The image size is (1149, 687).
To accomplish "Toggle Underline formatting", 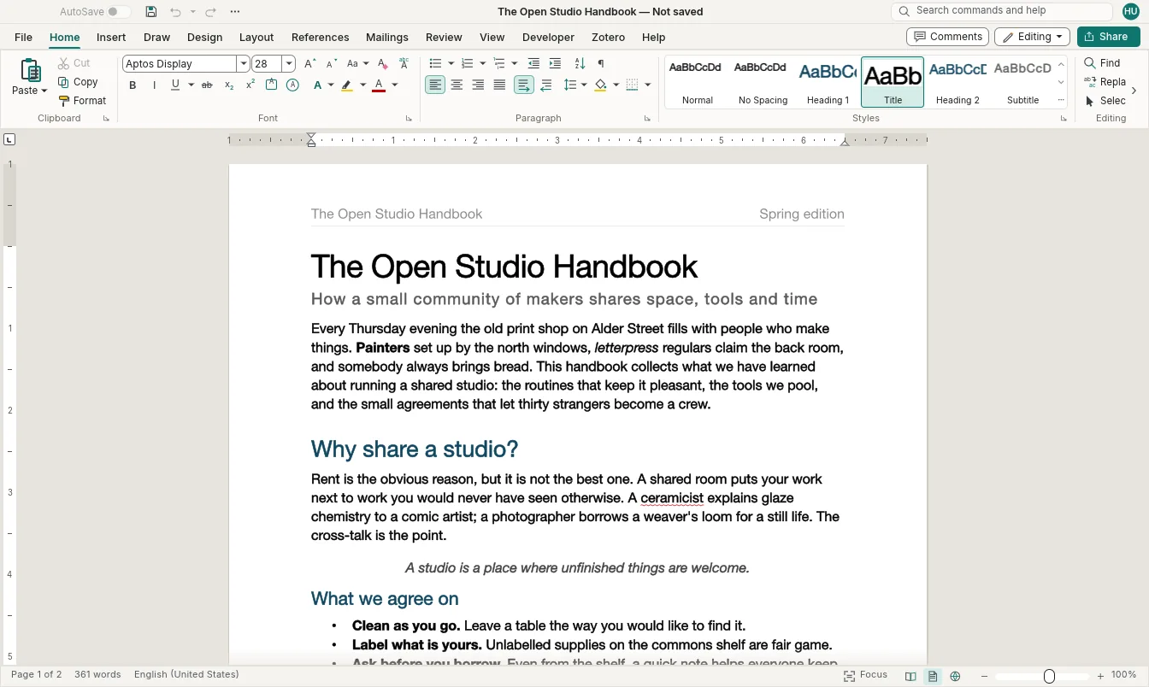I will [x=175, y=85].
